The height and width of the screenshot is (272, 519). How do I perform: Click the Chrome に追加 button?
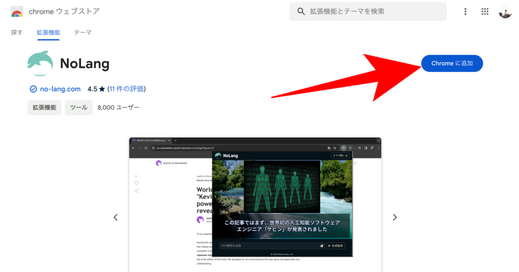[x=452, y=63]
